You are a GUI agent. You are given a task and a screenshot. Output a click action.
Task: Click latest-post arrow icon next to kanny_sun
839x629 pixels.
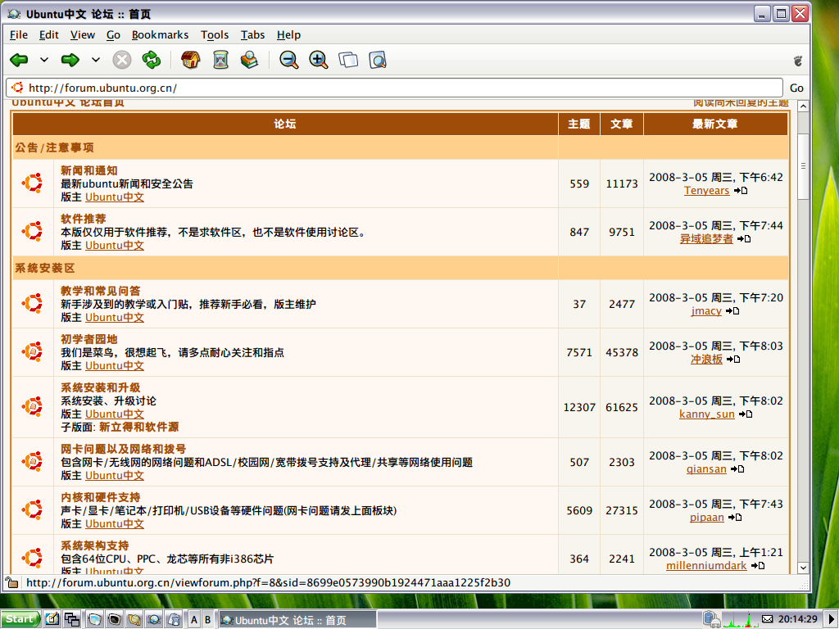pyautogui.click(x=746, y=414)
